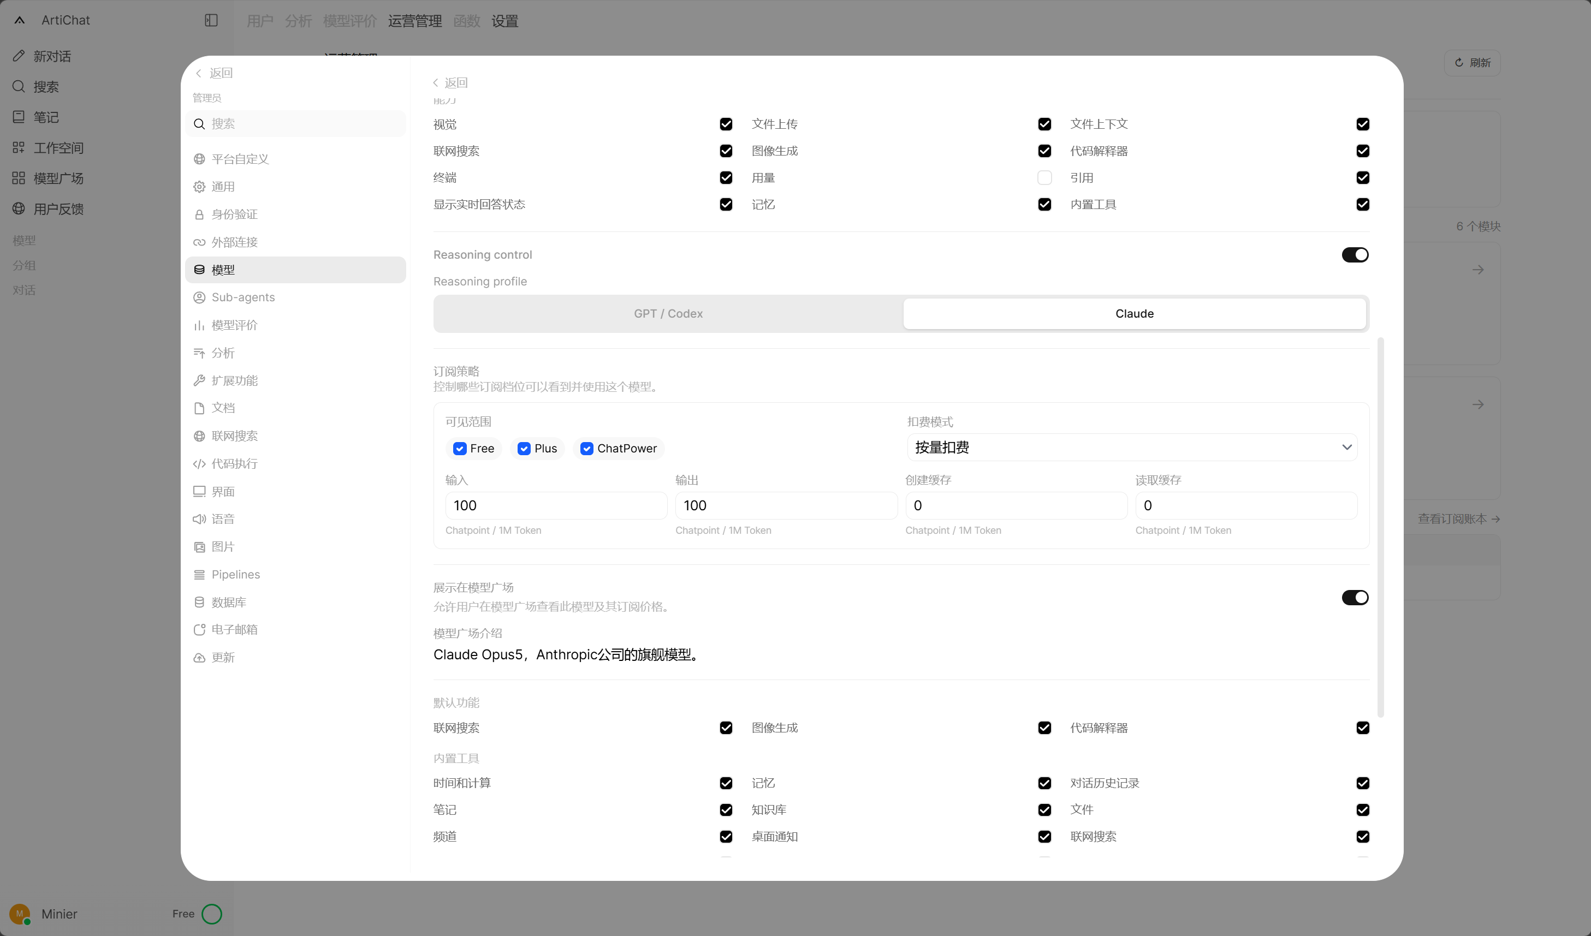Click the 模型评价 bar chart icon
The width and height of the screenshot is (1591, 936).
click(199, 325)
